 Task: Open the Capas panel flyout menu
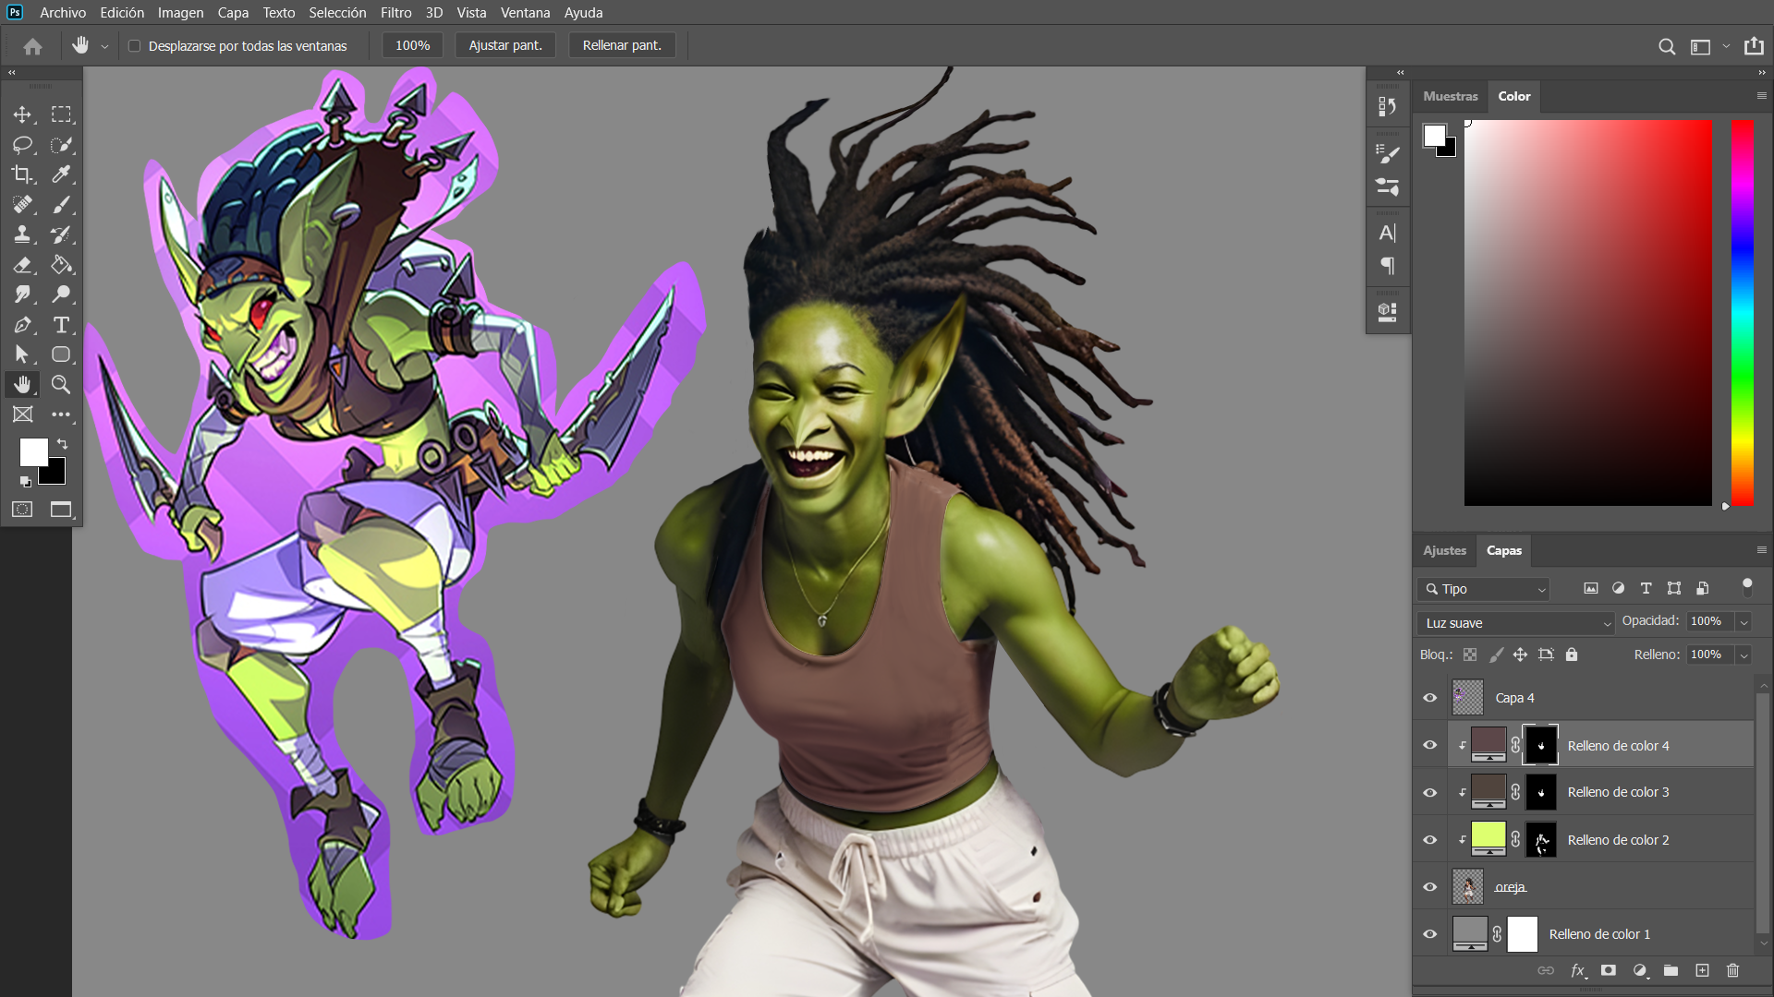(1761, 550)
